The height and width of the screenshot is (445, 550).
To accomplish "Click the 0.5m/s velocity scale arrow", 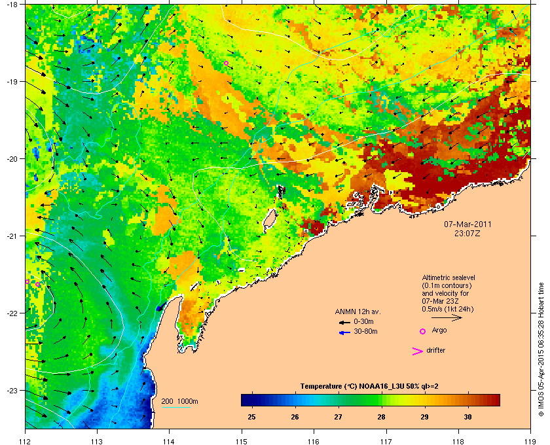I will tap(447, 317).
